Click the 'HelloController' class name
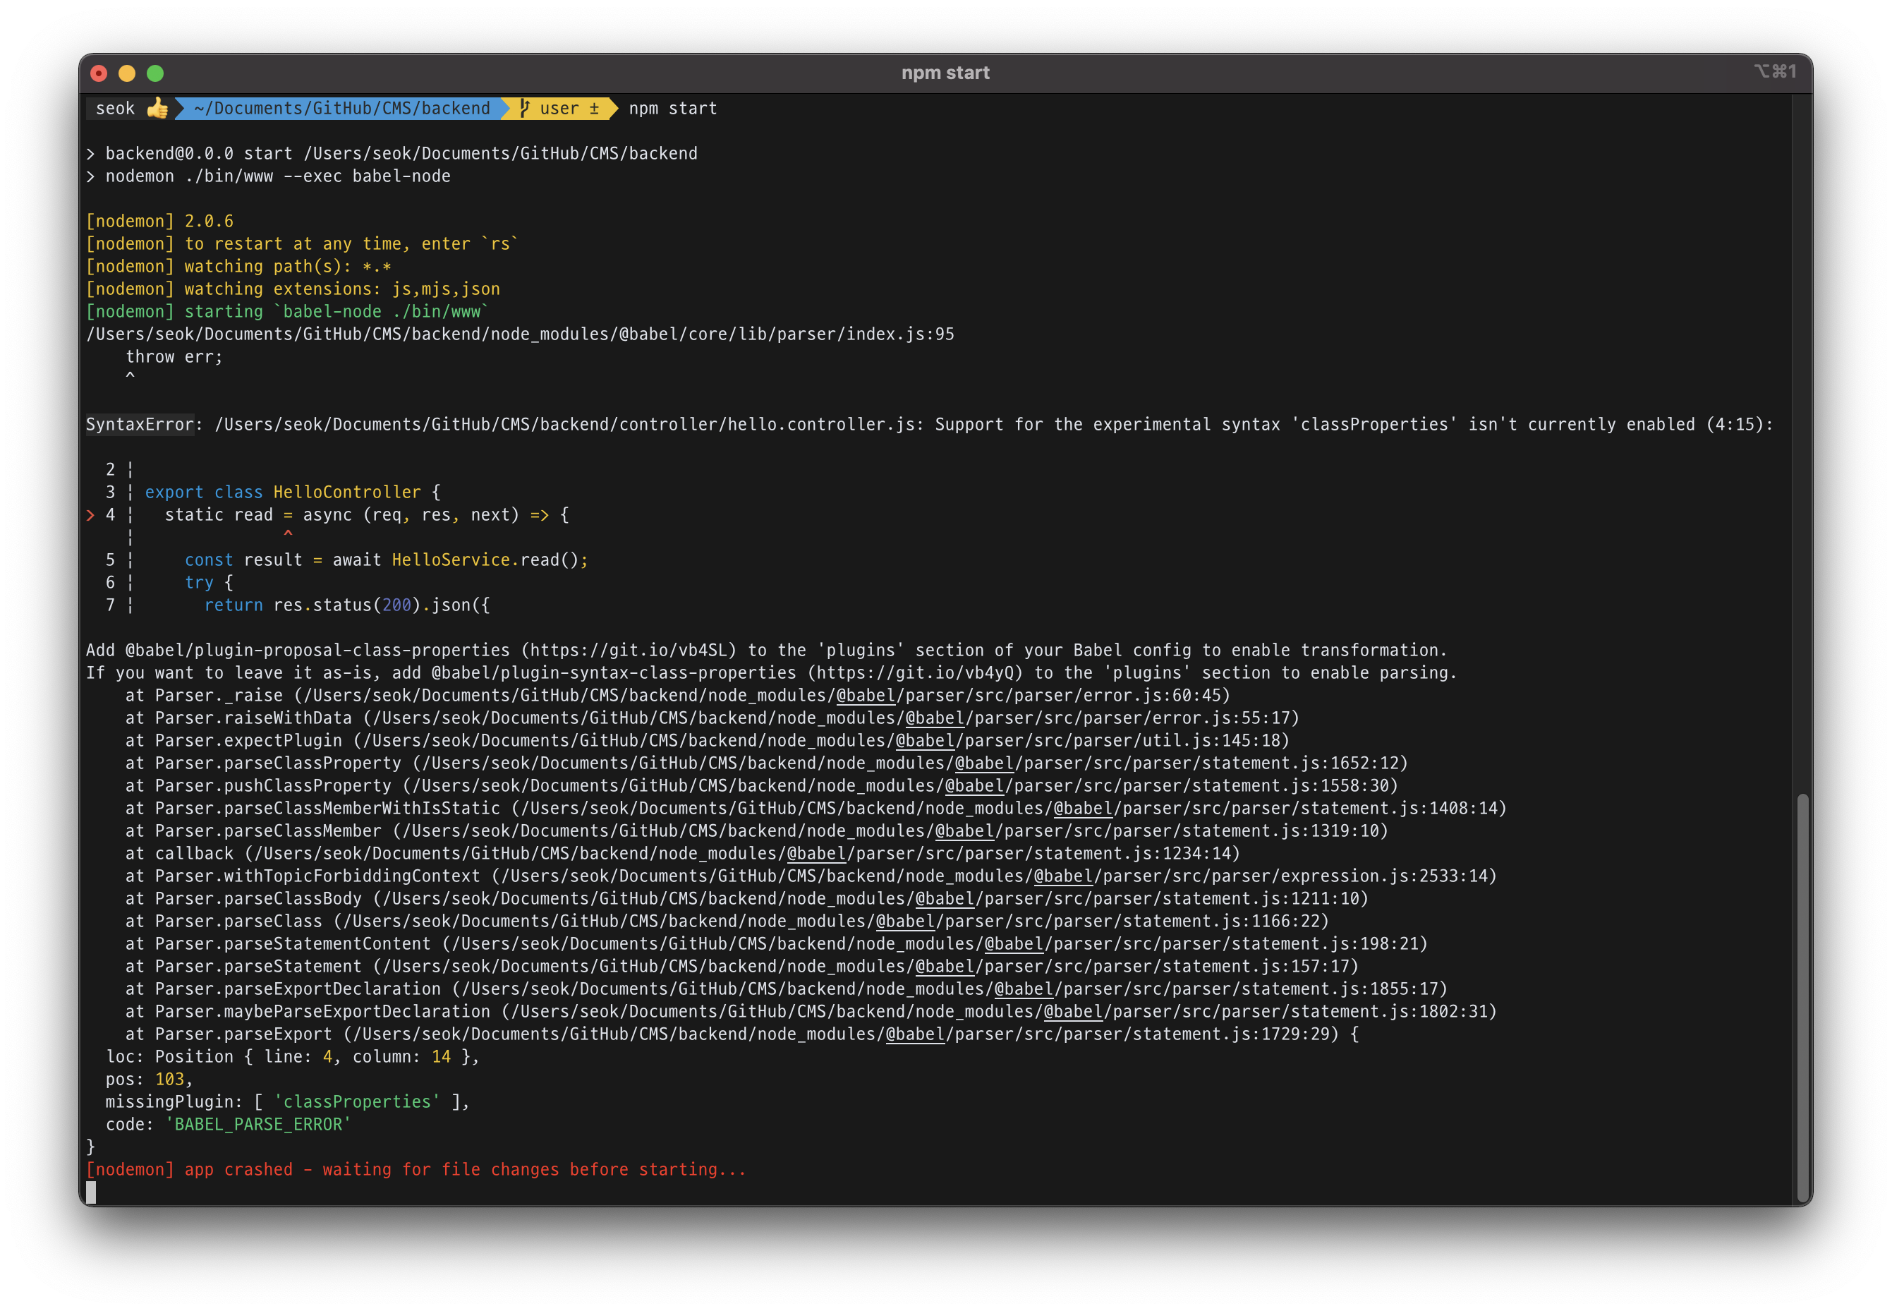Image resolution: width=1892 pixels, height=1311 pixels. tap(346, 492)
